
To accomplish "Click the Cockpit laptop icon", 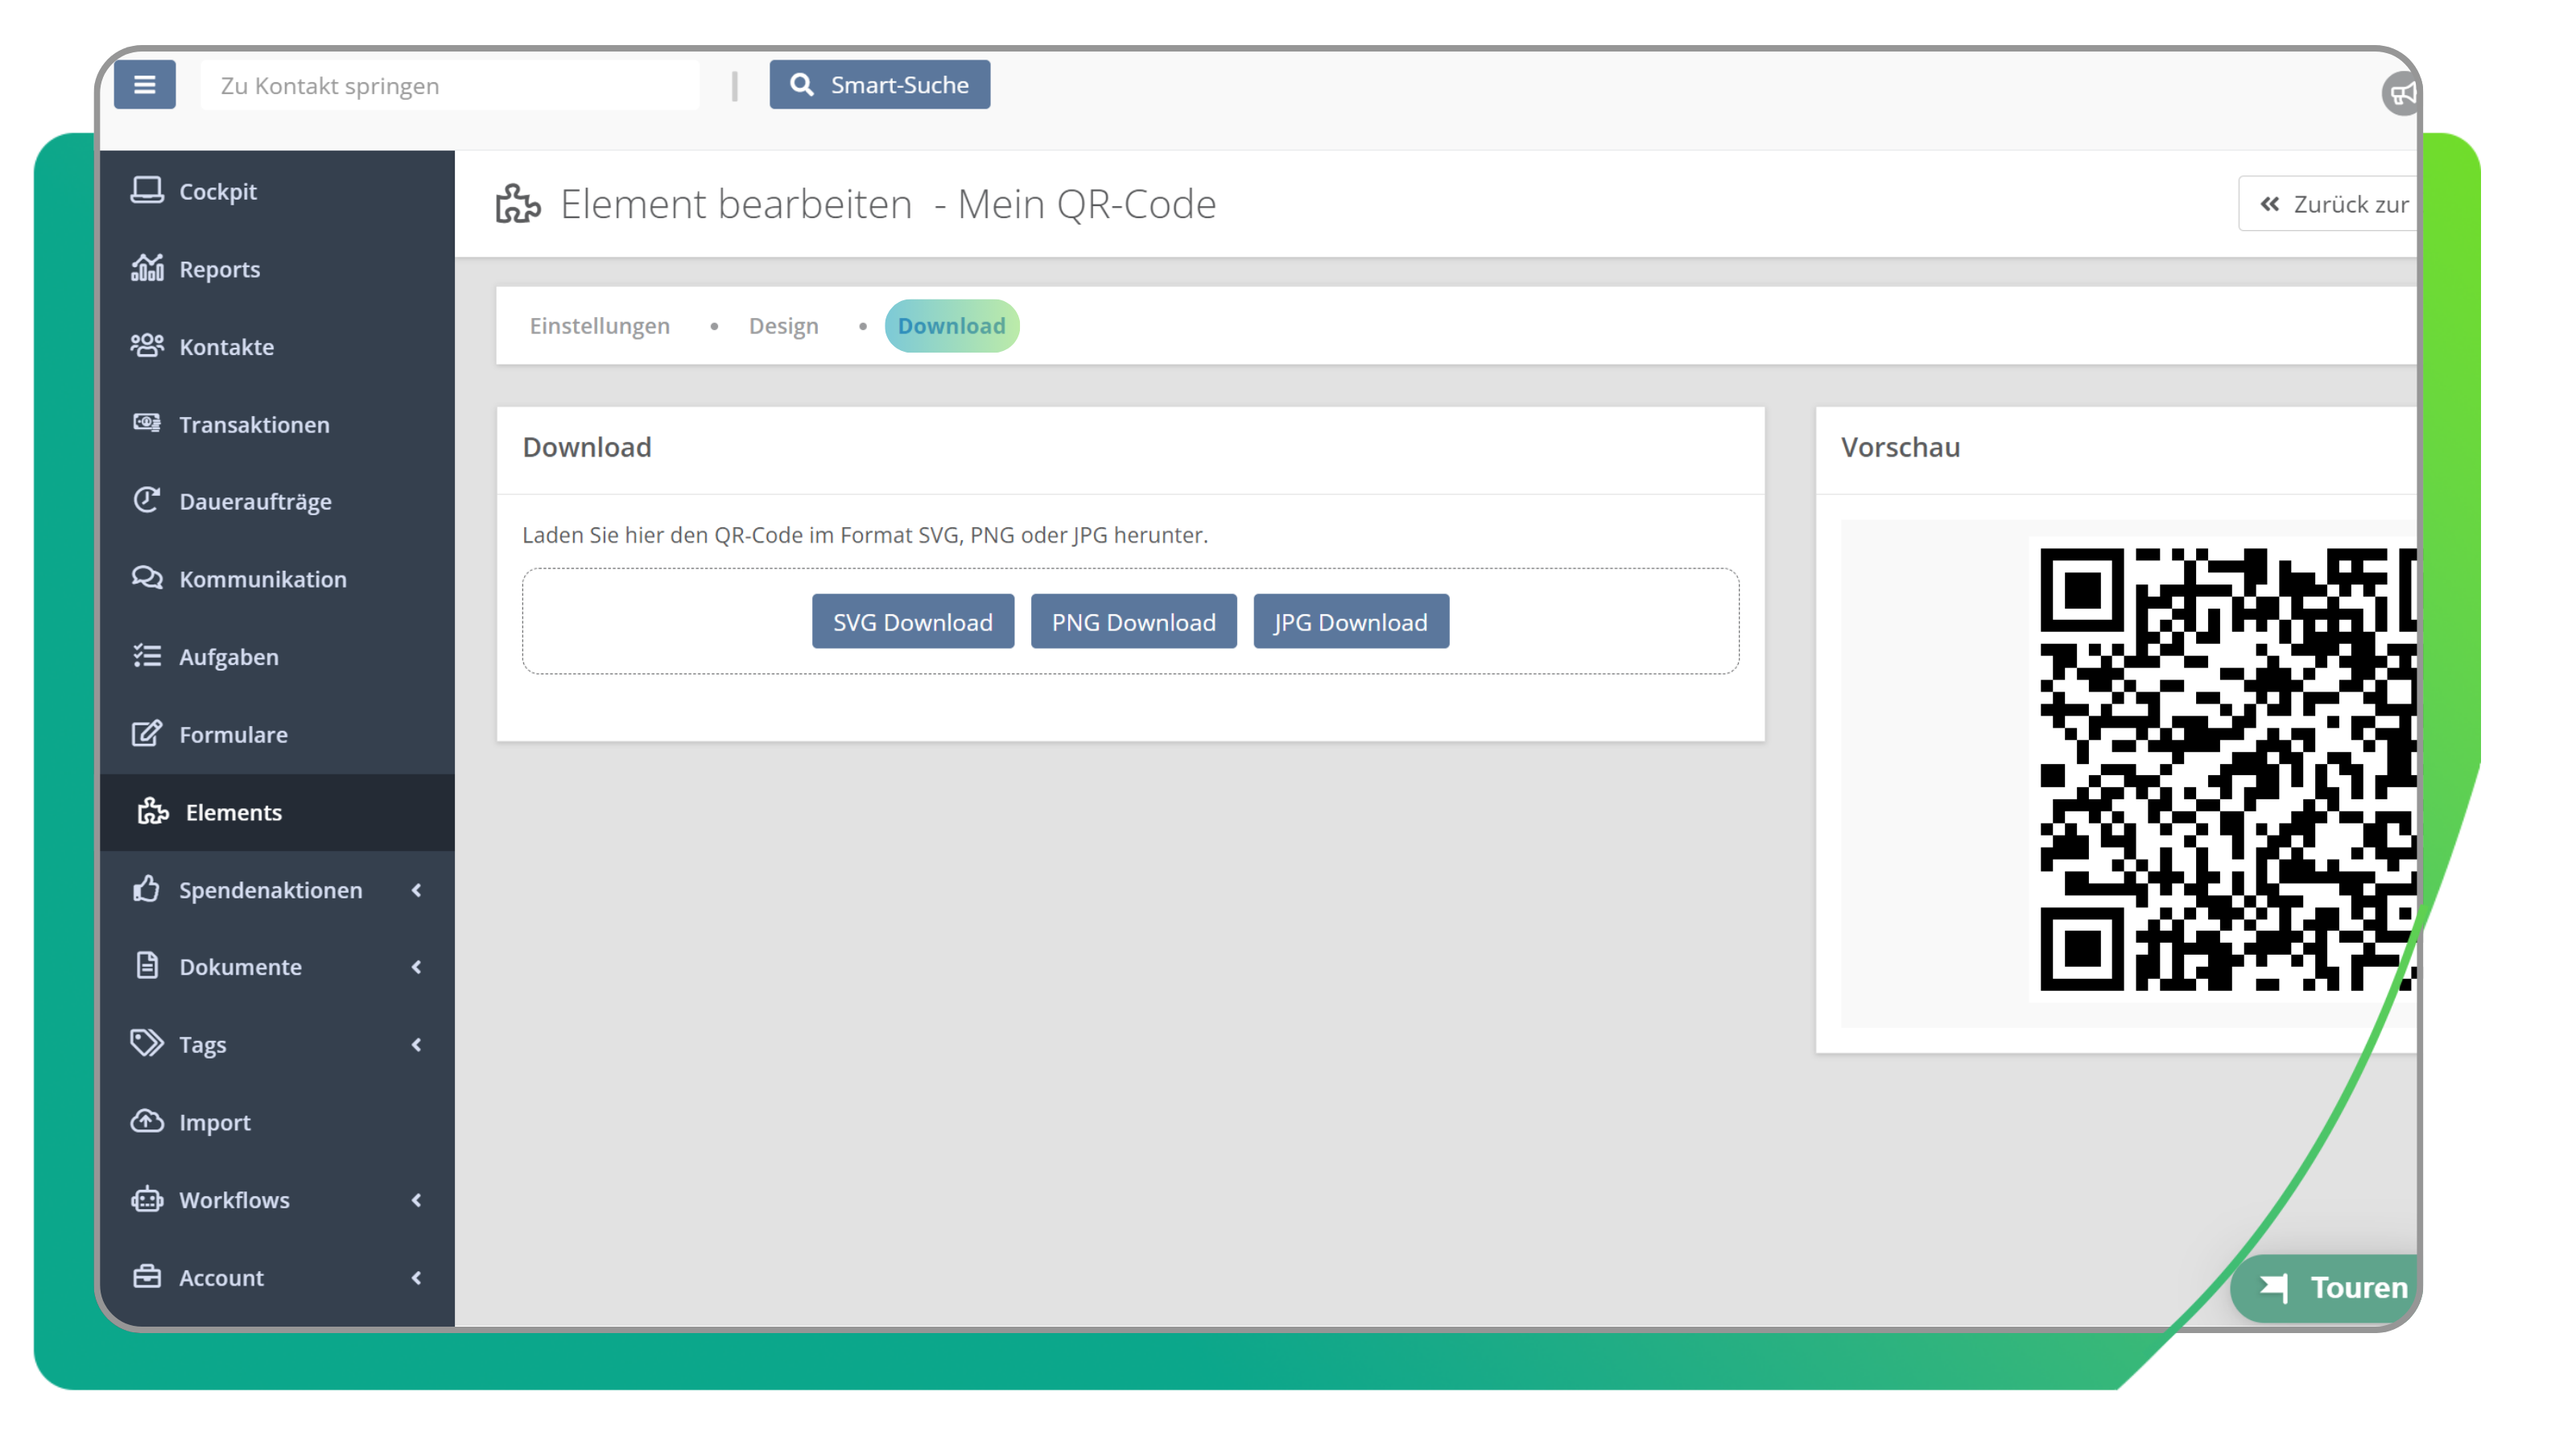I will click(147, 190).
